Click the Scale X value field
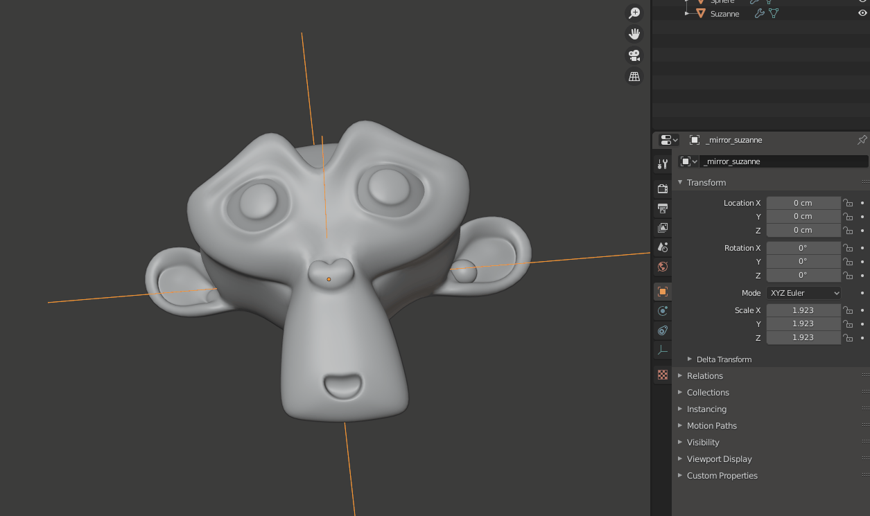Image resolution: width=870 pixels, height=516 pixels. click(803, 310)
